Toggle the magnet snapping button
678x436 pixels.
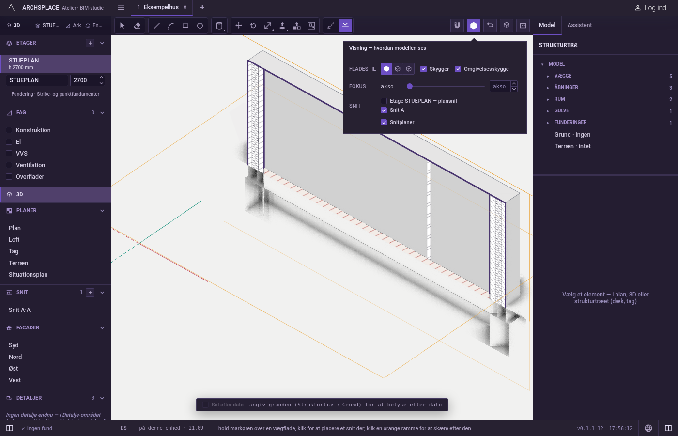[x=457, y=26]
